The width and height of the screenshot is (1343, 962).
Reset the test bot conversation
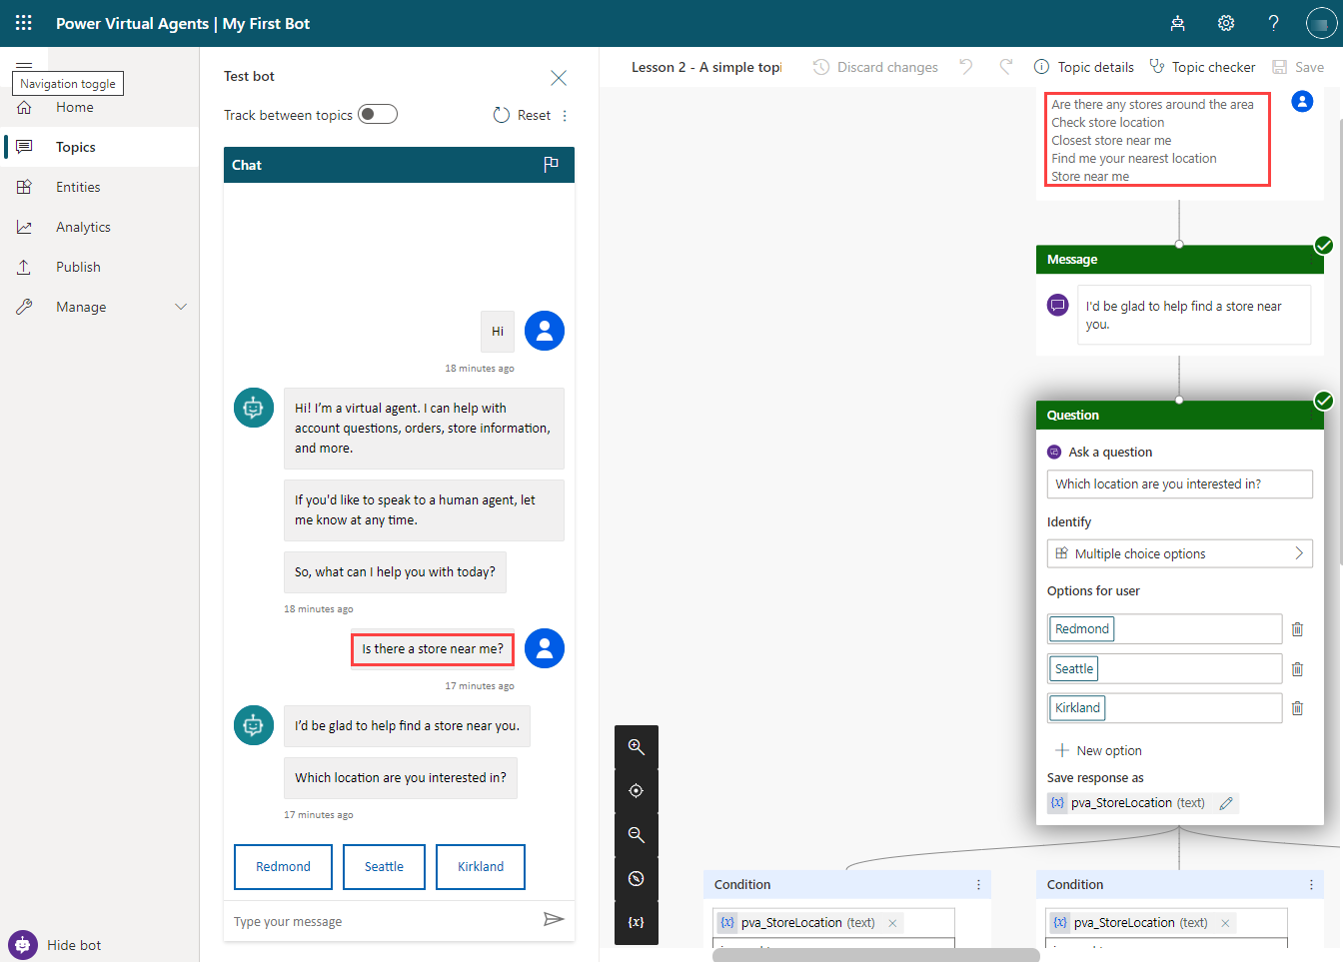coord(523,115)
